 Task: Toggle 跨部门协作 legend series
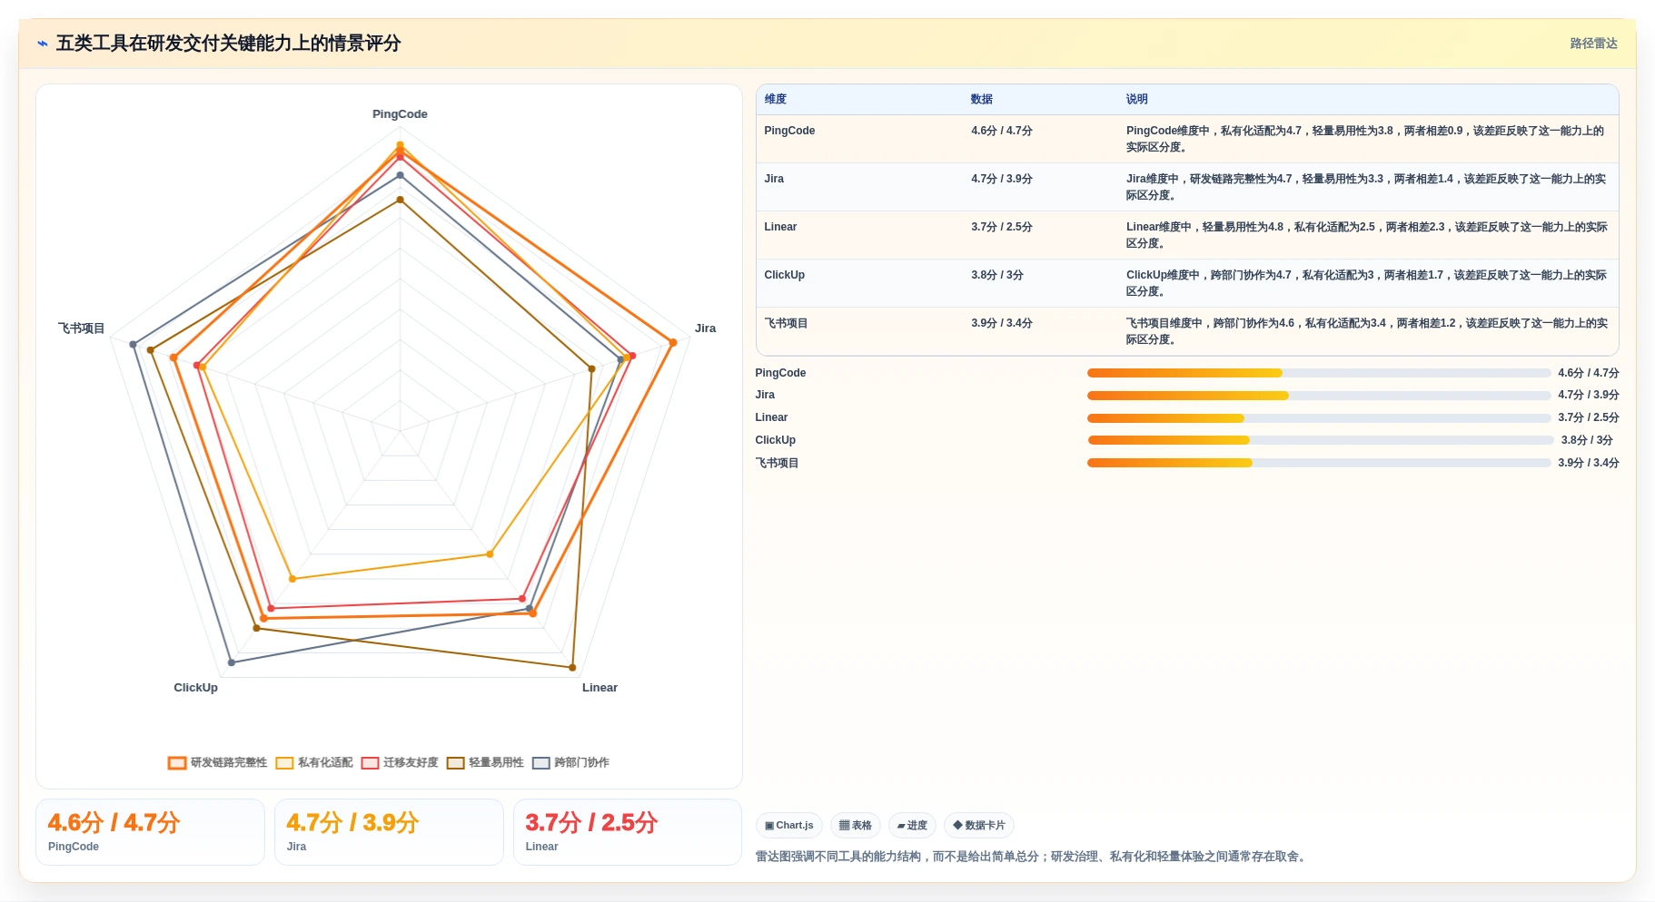[x=570, y=762]
